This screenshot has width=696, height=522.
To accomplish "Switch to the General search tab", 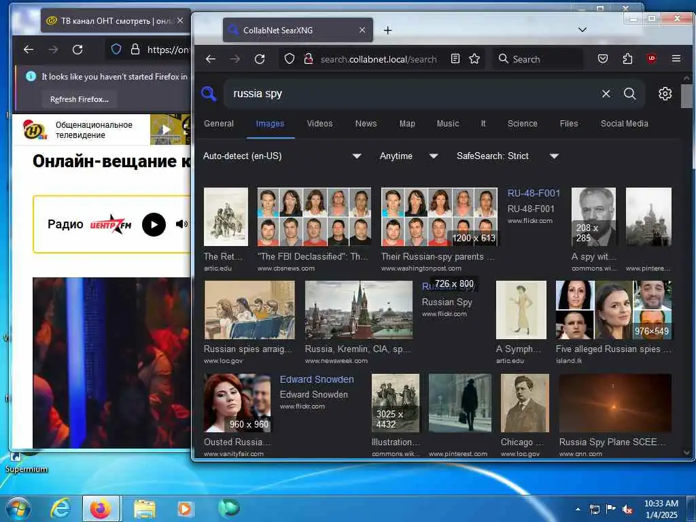I will point(219,124).
